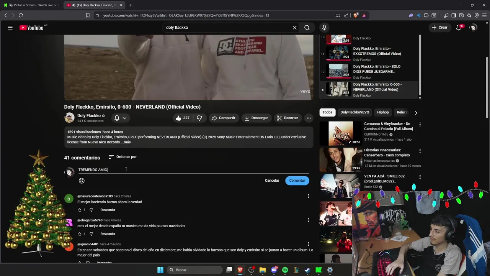Open Doly Flackko channel name link
This screenshot has height=276, width=490.
[x=89, y=115]
